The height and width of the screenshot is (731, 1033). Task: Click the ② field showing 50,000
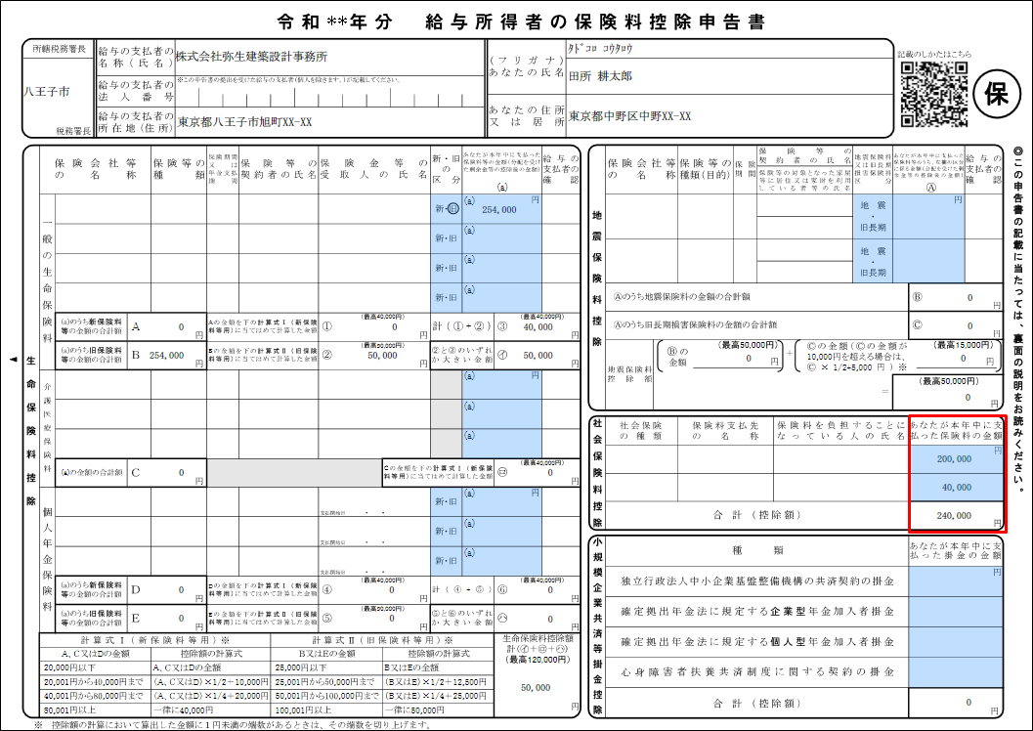click(x=375, y=355)
